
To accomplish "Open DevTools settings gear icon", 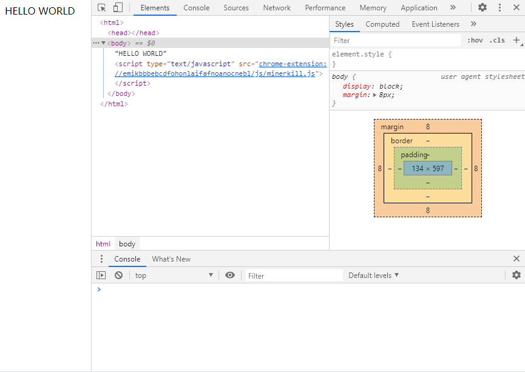I will click(482, 7).
